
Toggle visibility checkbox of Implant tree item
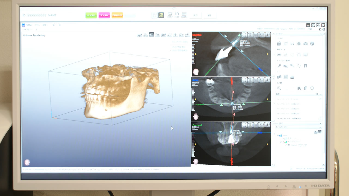click(286, 145)
